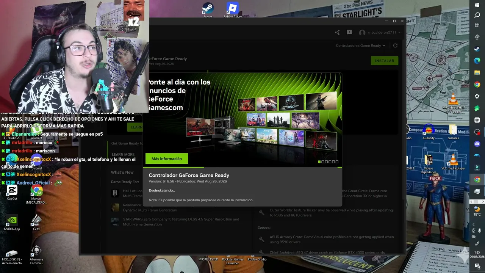Open Windows search from the taskbar

click(477, 15)
